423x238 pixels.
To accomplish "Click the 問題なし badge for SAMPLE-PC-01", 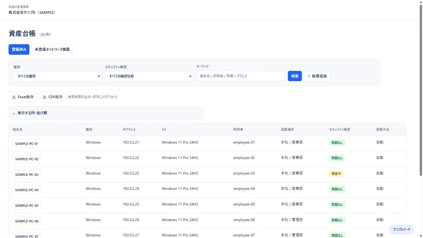I will [337, 143].
